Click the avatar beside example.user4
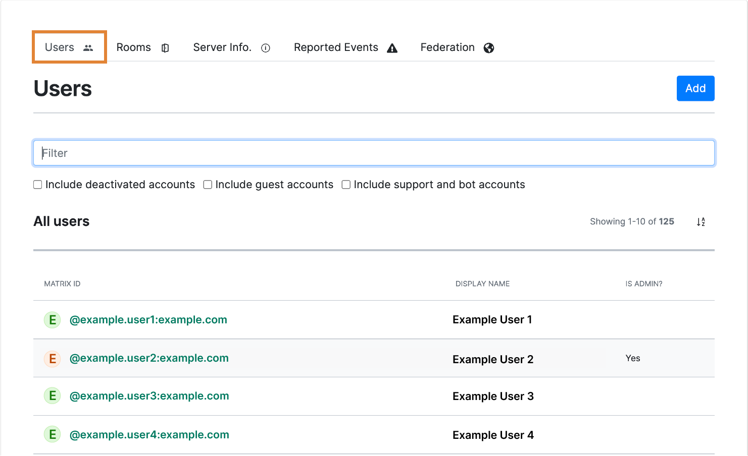The height and width of the screenshot is (456, 748). coord(53,434)
